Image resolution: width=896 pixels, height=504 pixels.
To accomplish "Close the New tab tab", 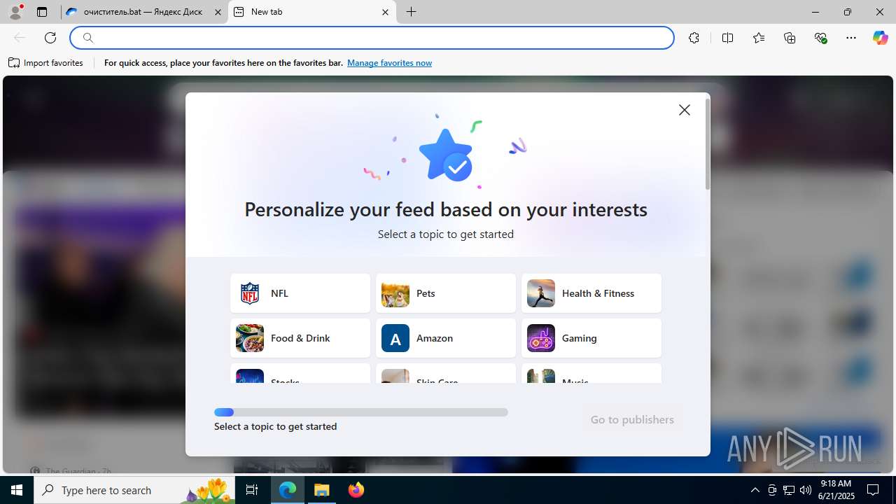I will [x=385, y=12].
